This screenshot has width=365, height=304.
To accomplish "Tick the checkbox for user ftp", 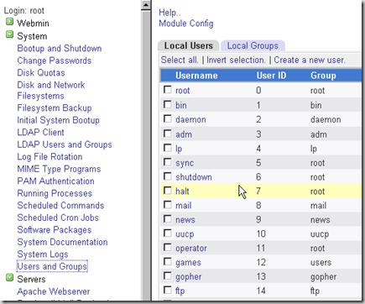I will pos(168,290).
